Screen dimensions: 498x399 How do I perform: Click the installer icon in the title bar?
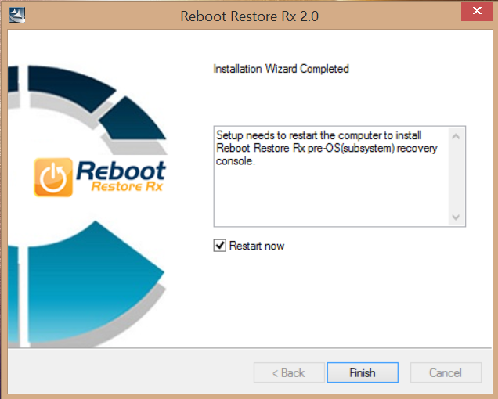(17, 15)
